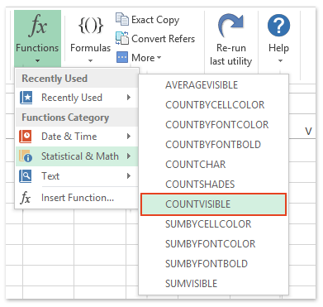The width and height of the screenshot is (323, 307).
Task: Click the Recently Used item label
Action: (x=72, y=98)
